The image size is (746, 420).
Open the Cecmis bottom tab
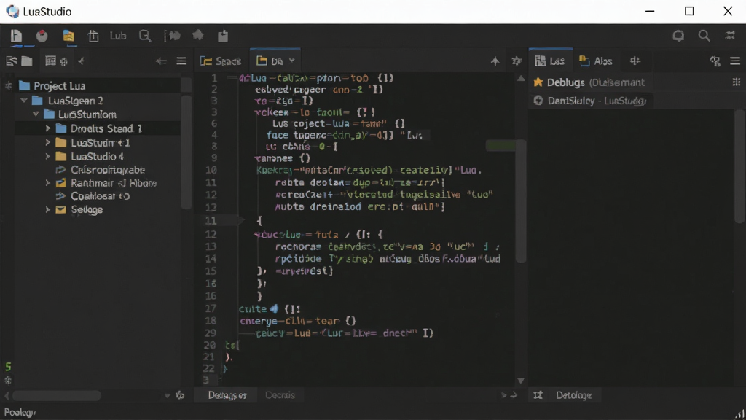[280, 395]
